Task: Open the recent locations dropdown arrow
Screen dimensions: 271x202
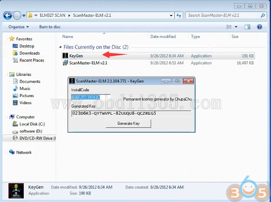Action: [24, 15]
